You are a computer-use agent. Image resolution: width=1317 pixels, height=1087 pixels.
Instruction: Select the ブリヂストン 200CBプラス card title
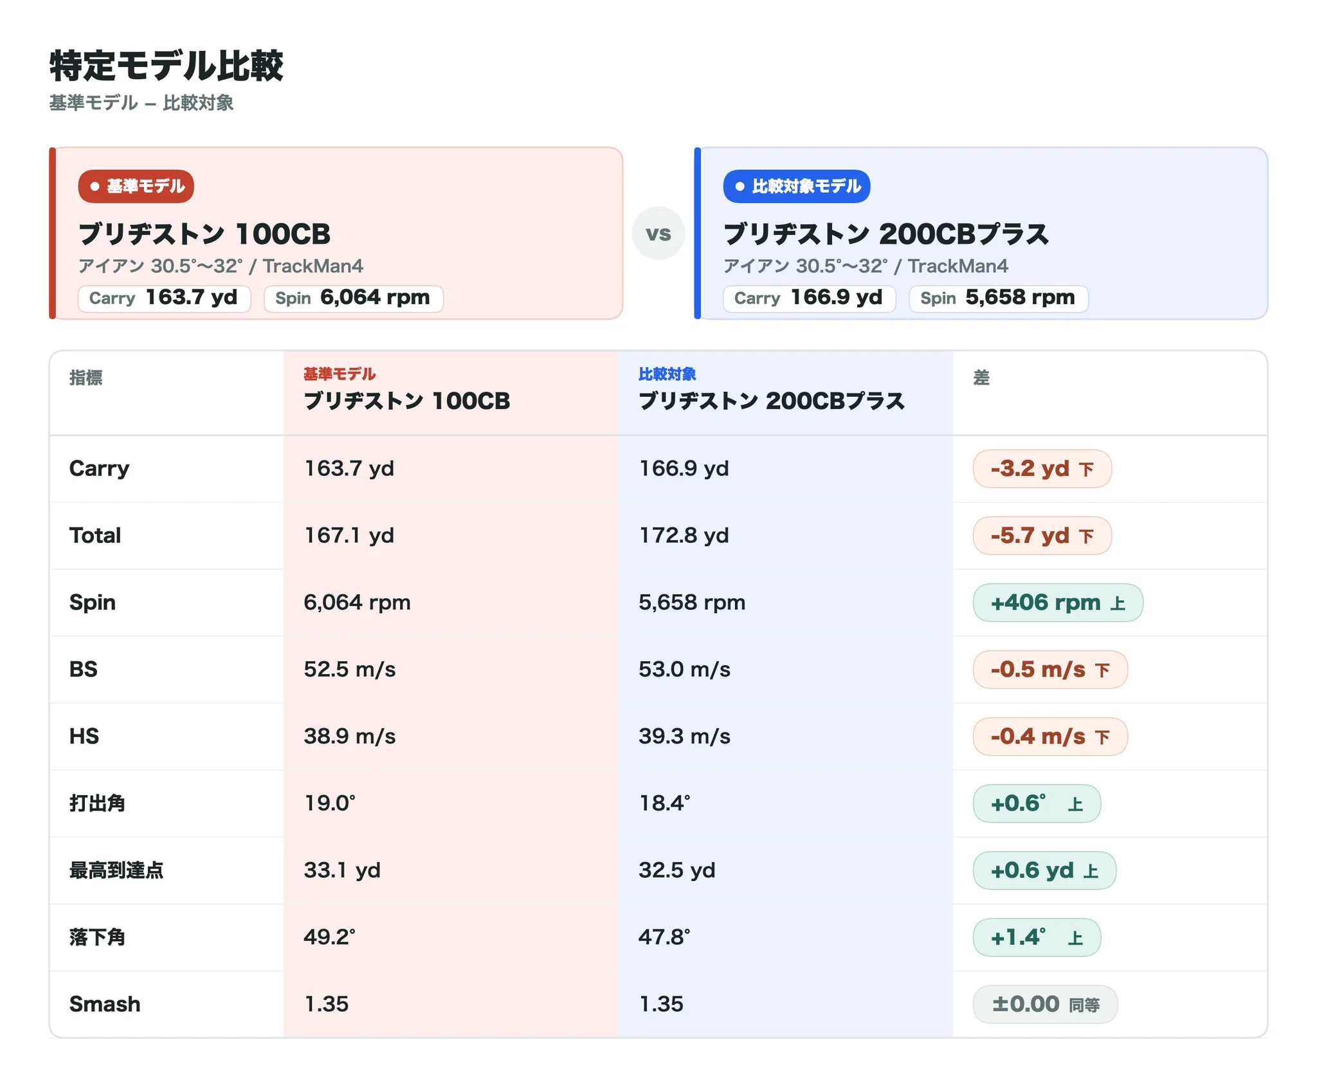886,234
